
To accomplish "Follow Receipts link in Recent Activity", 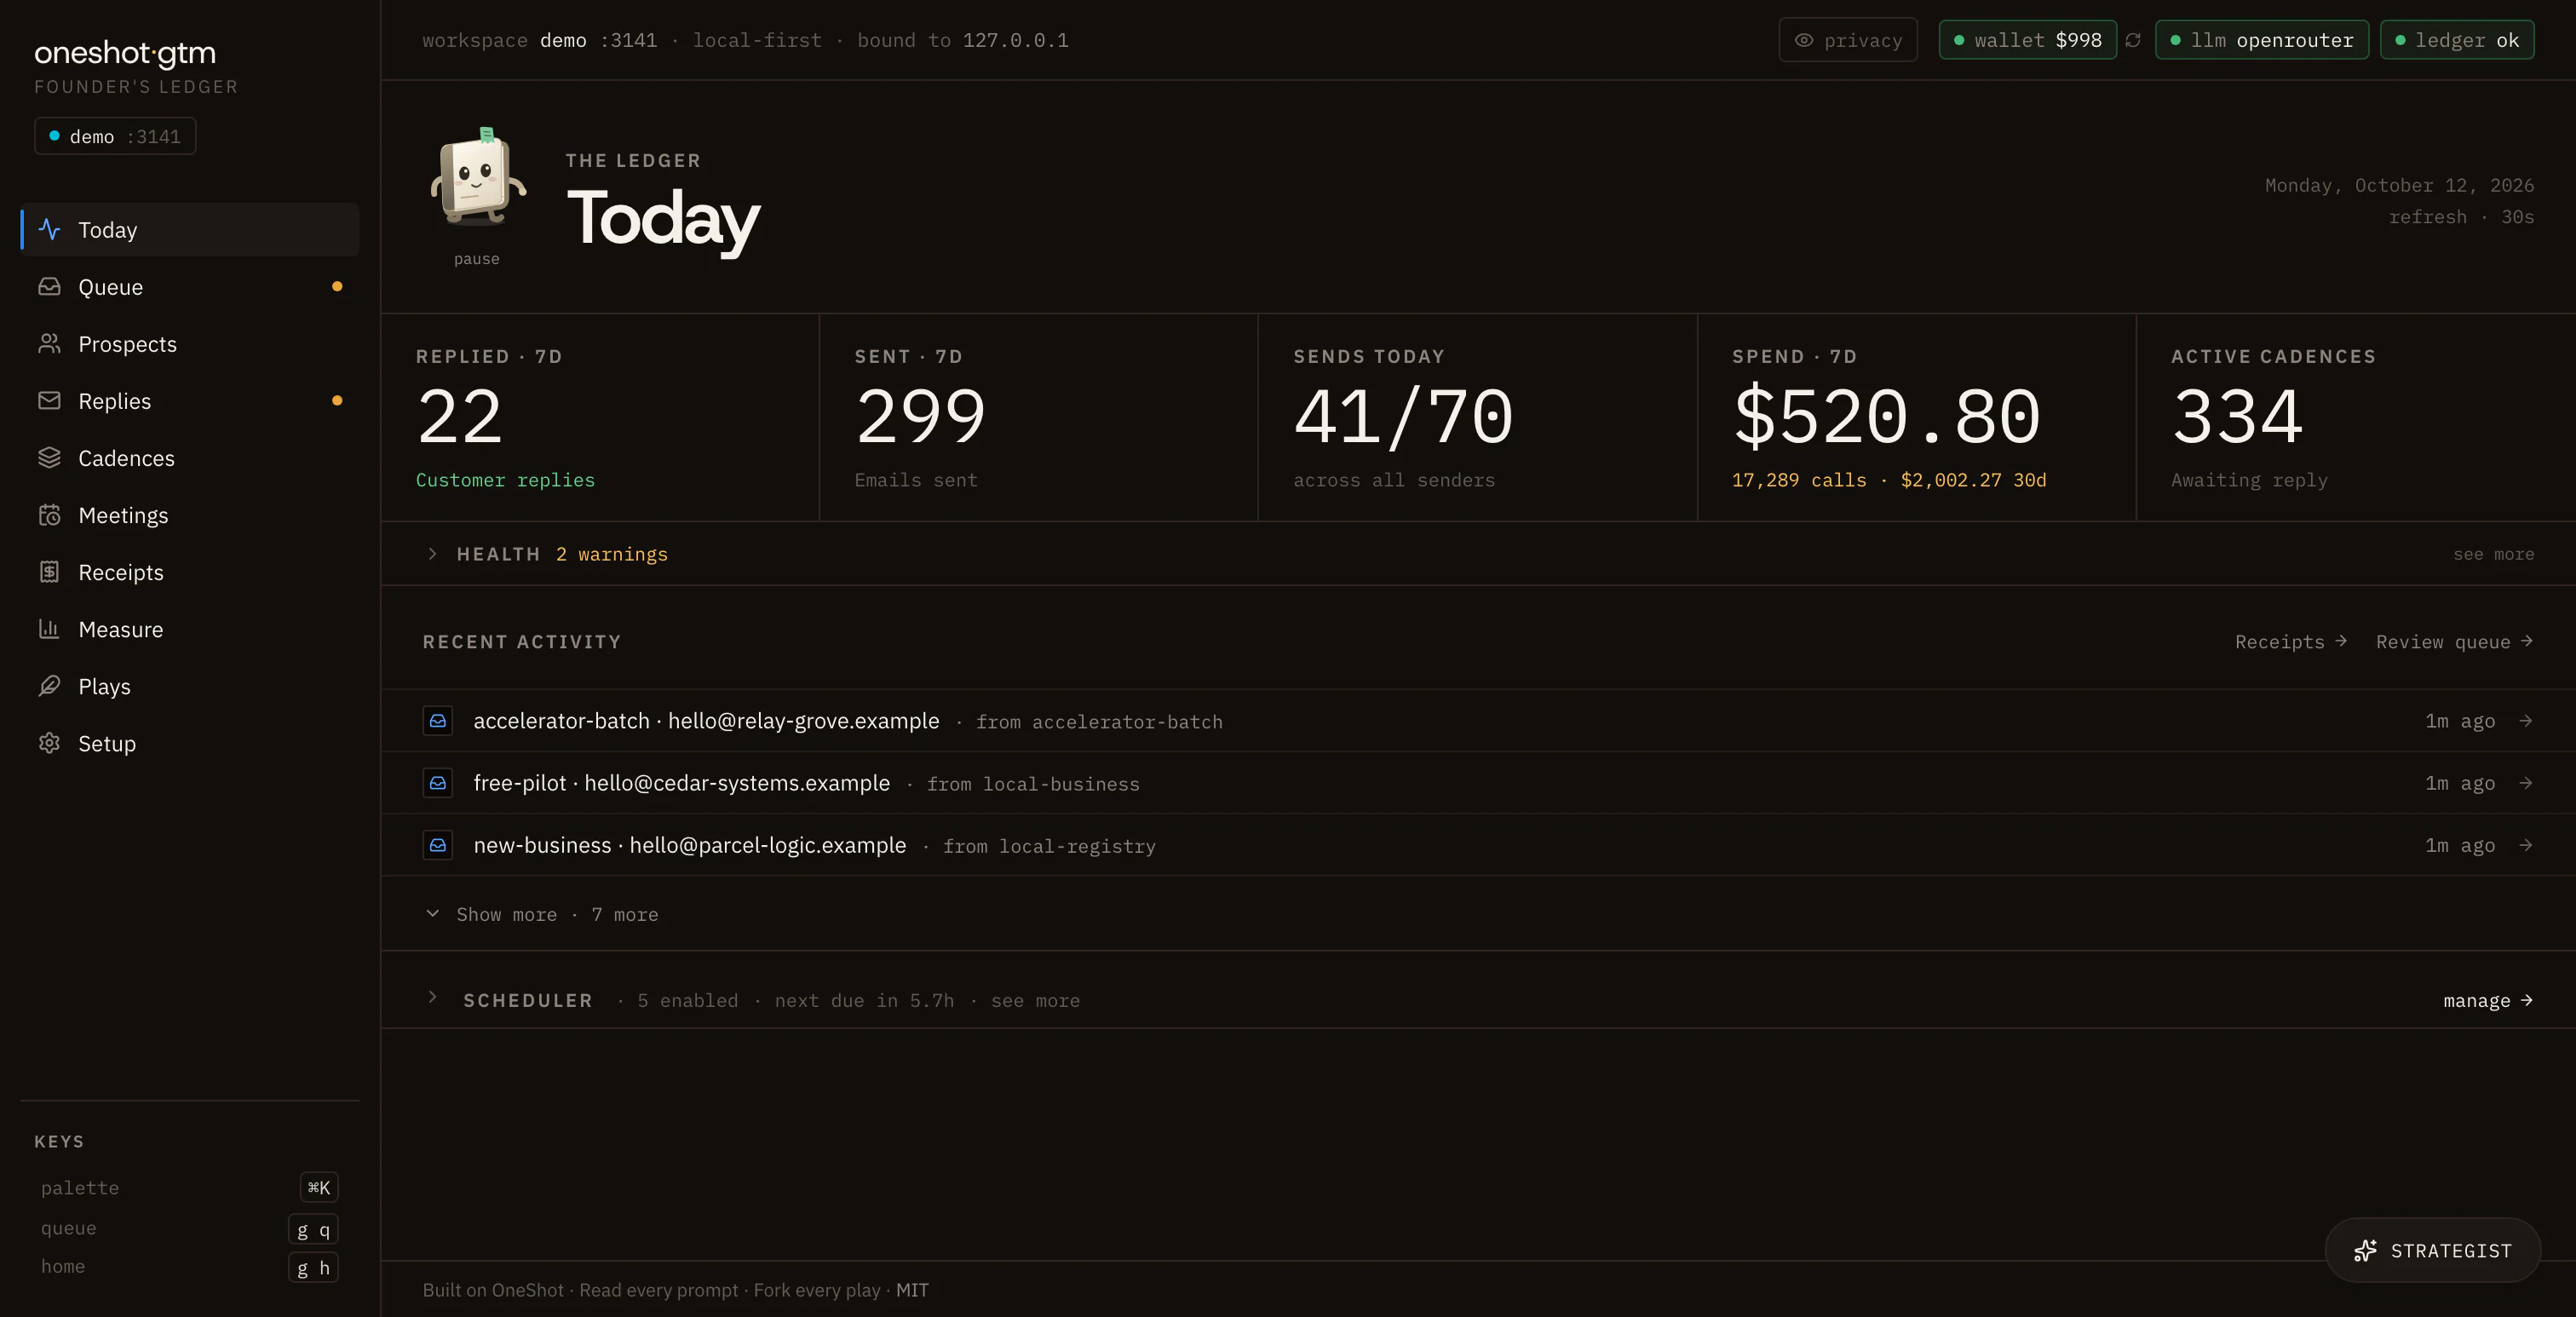I will 2290,641.
